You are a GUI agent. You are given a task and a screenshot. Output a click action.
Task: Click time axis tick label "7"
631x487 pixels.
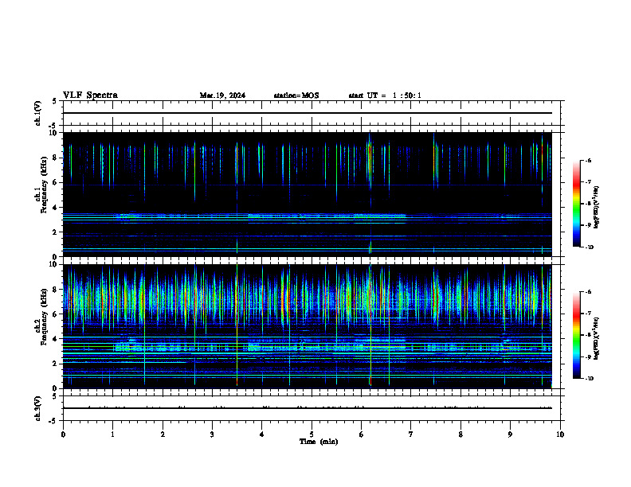(x=411, y=434)
